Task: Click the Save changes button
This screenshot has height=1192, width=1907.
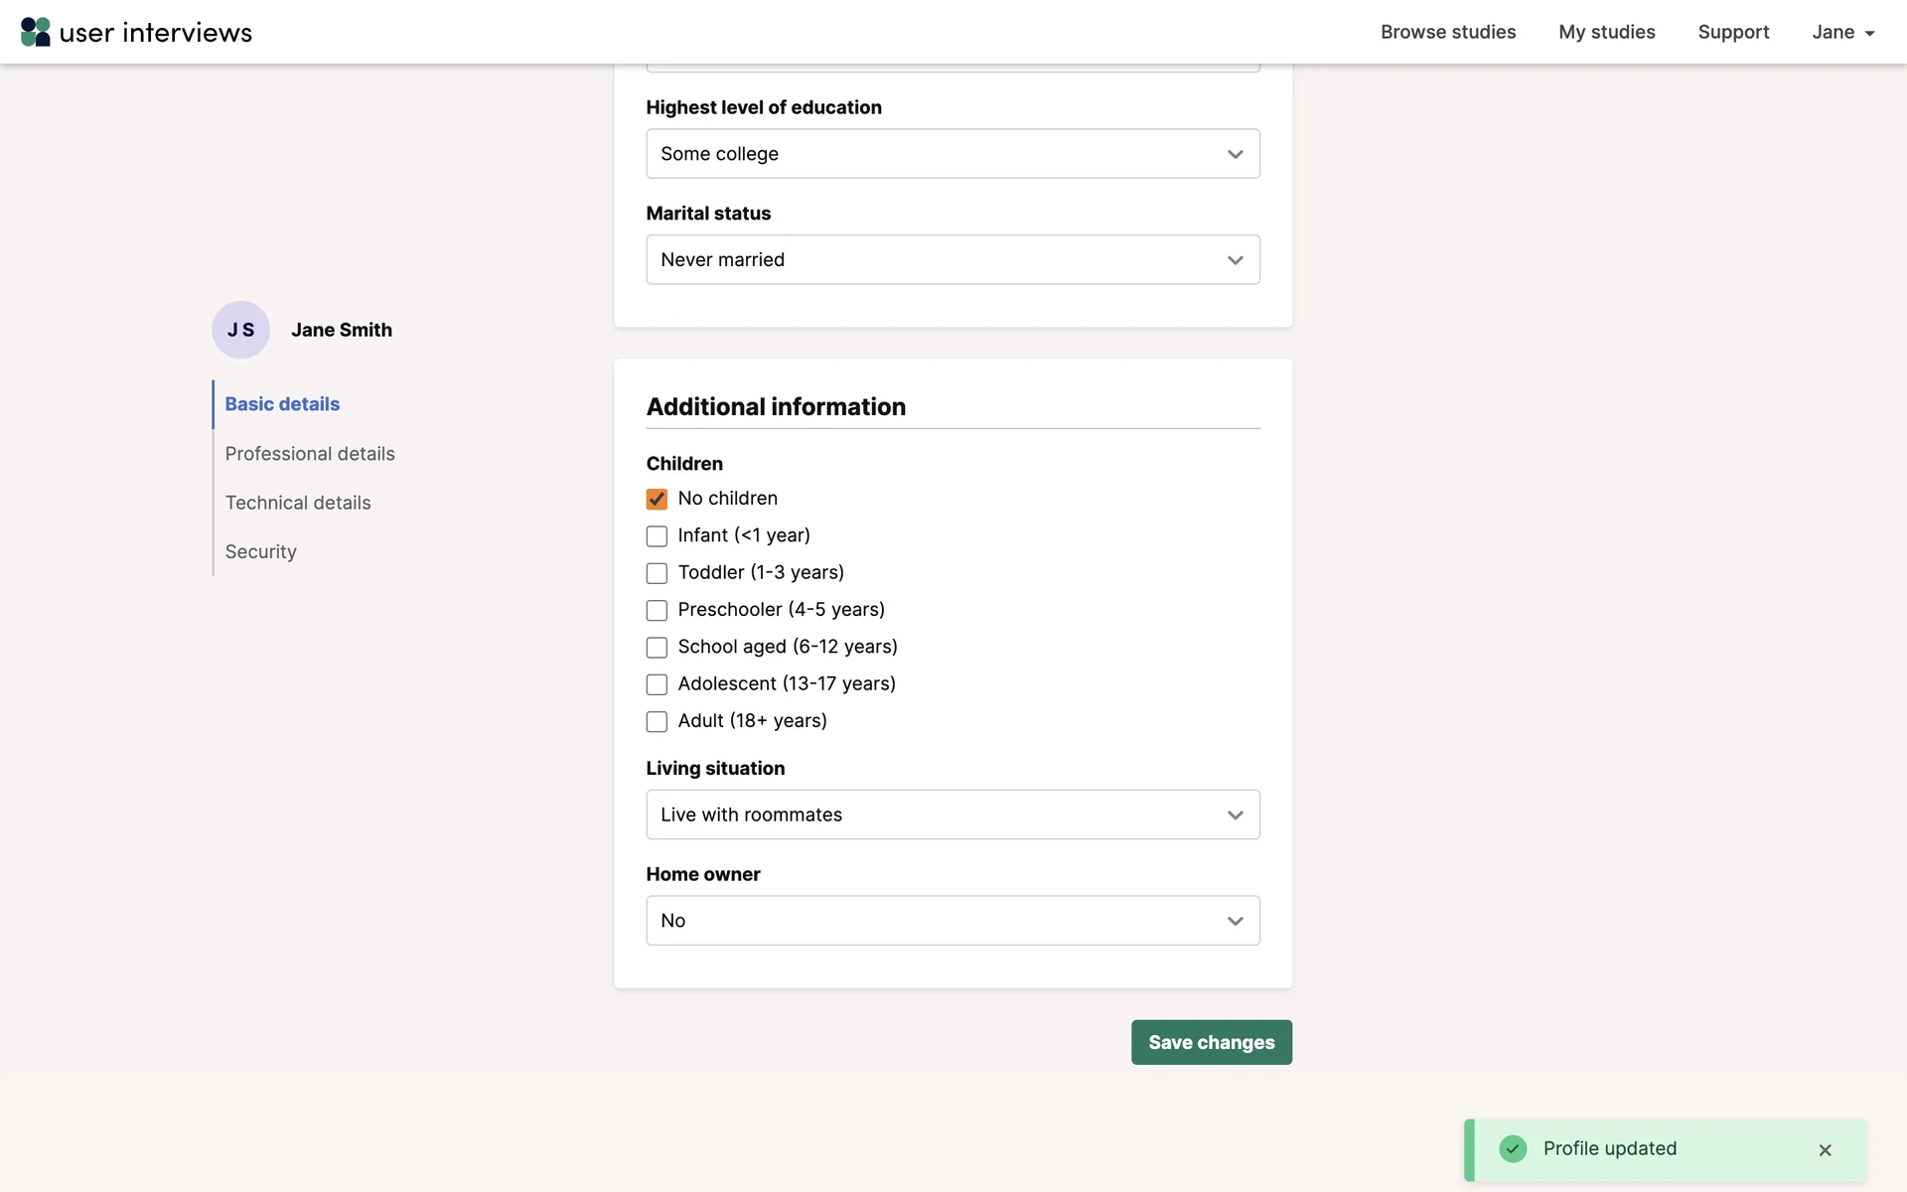Action: tap(1211, 1042)
